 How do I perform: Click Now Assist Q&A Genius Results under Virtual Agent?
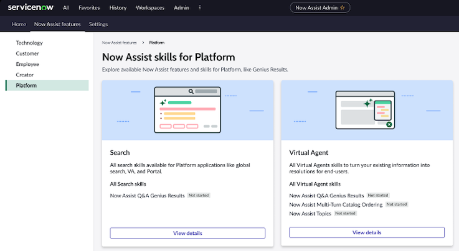(326, 196)
